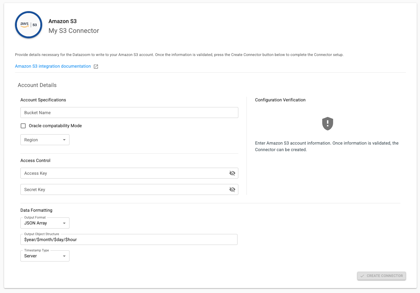Click into the Secret Key field
The image size is (420, 293).
click(124, 189)
